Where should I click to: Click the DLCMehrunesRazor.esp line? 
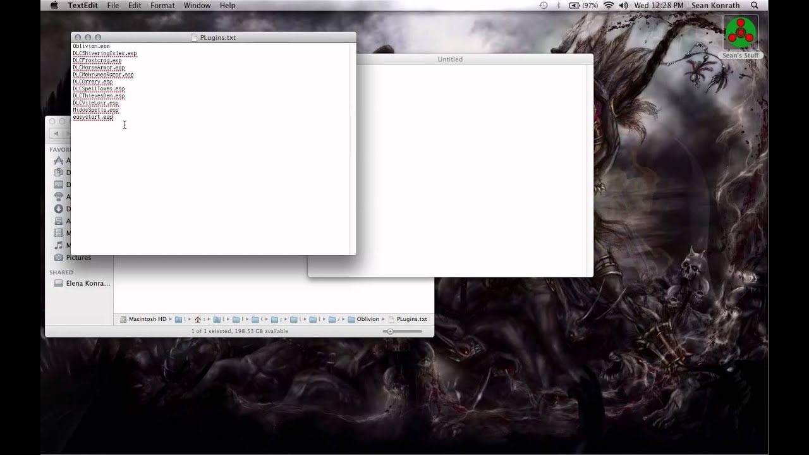(x=103, y=75)
